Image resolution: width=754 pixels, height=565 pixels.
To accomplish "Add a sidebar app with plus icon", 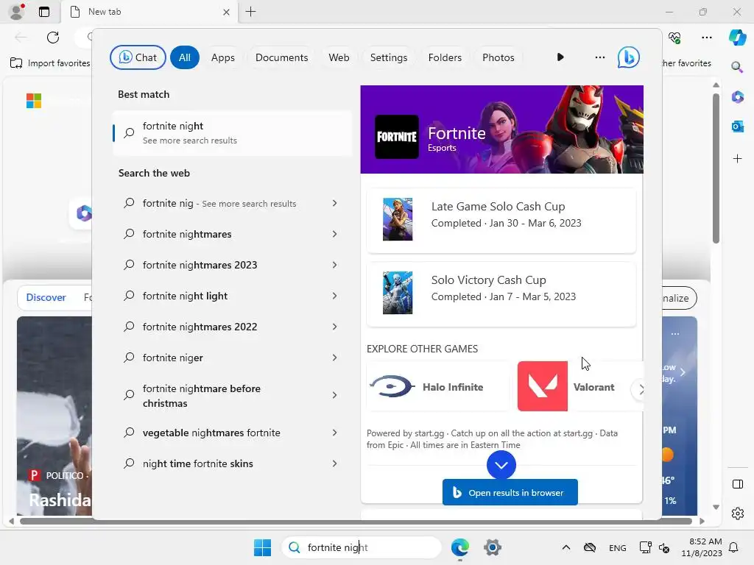I will pyautogui.click(x=737, y=159).
